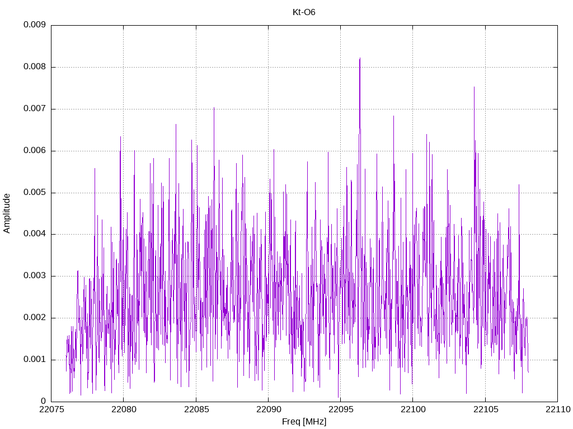Click the y-axis tick value 0.003
Image resolution: width=573 pixels, height=429 pixels.
(35, 276)
